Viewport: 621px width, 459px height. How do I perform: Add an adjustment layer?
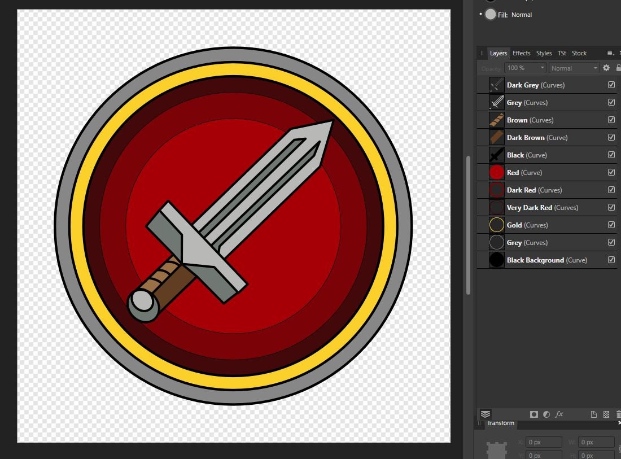pyautogui.click(x=546, y=414)
